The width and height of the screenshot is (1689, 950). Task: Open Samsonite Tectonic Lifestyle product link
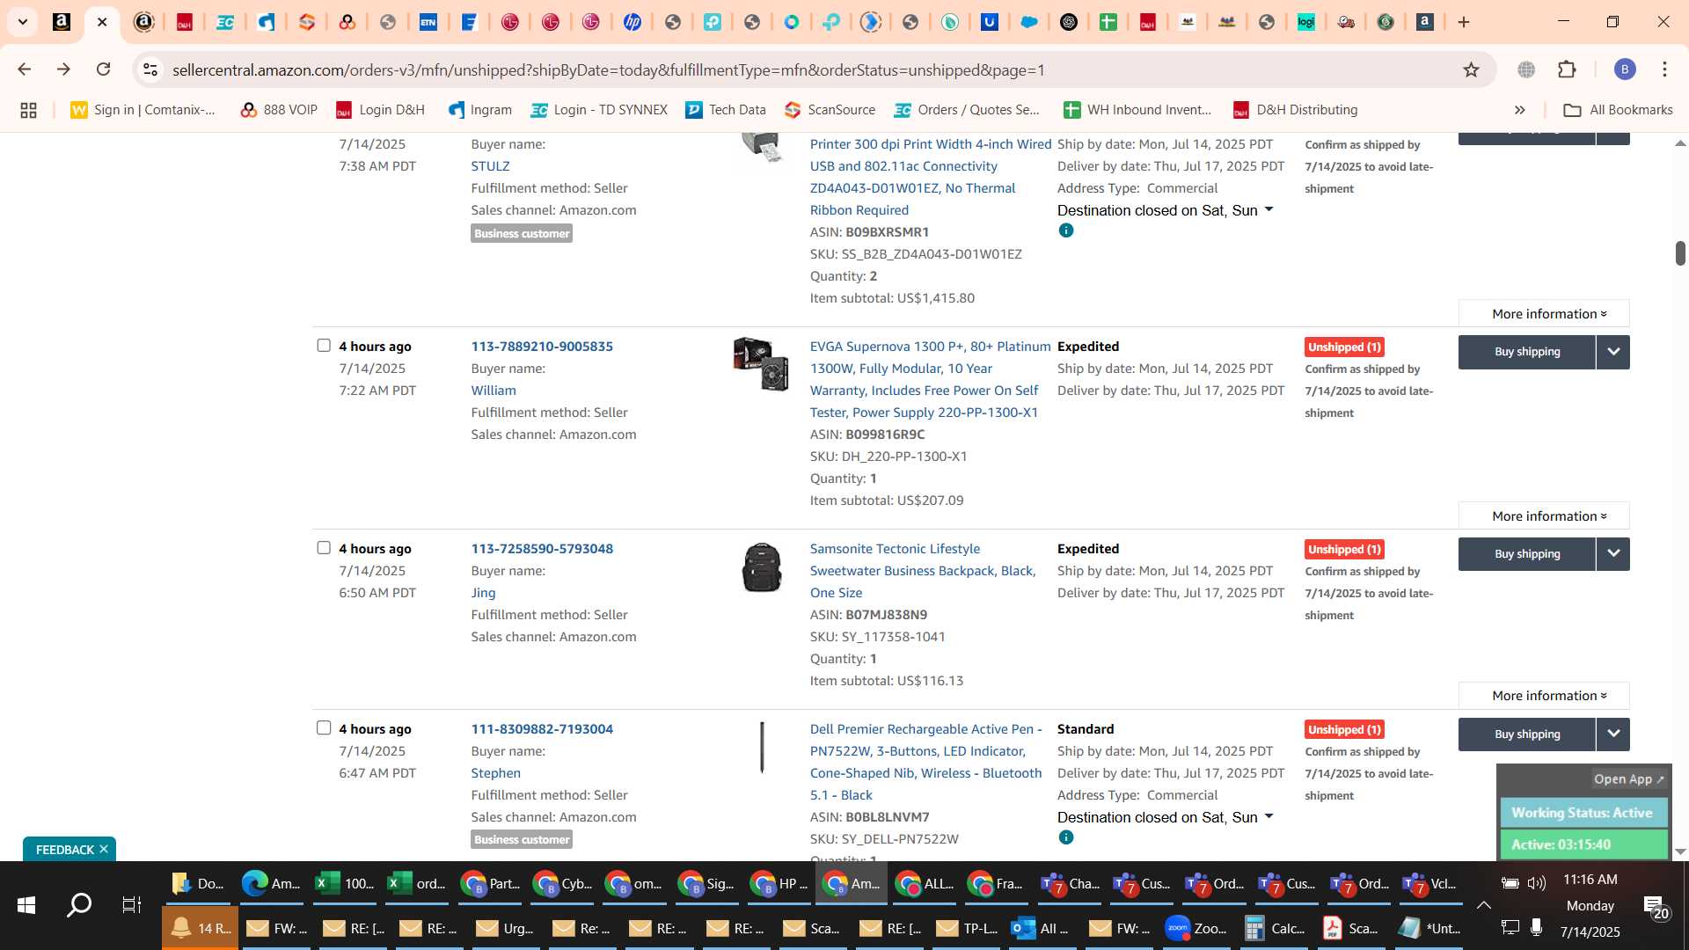pos(923,571)
